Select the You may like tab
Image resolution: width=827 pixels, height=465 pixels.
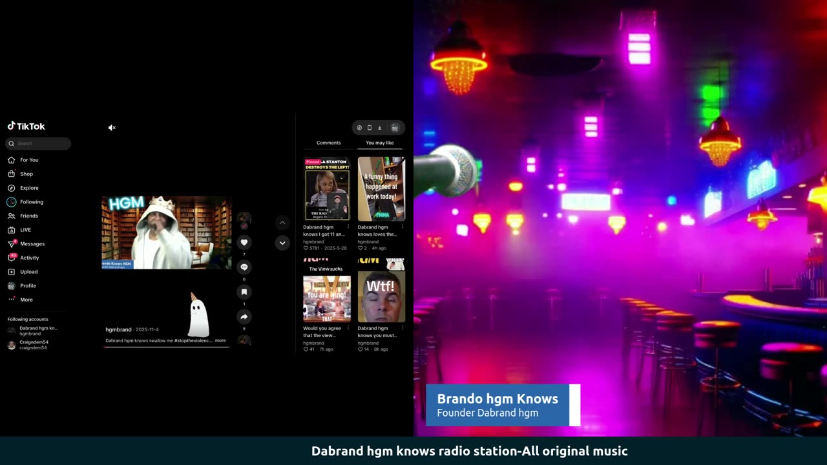(380, 143)
